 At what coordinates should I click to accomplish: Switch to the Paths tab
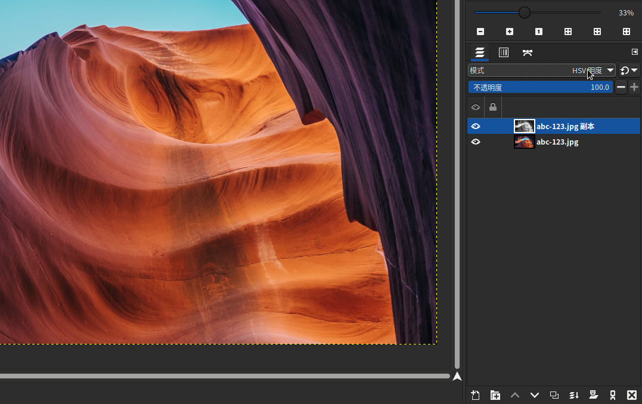coord(528,52)
